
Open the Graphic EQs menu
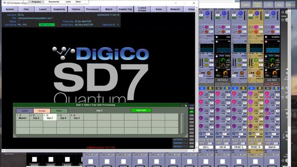(x=125, y=9)
